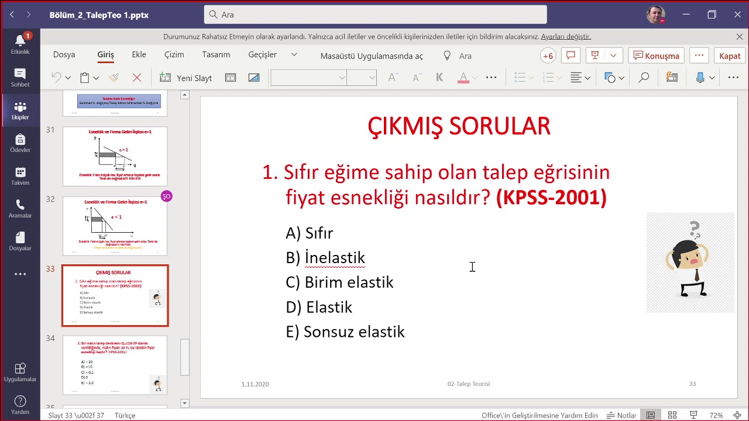Click the undo icon in ribbon
The width and height of the screenshot is (749, 421).
point(56,77)
